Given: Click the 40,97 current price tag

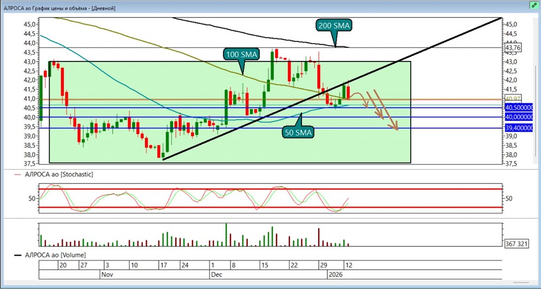Looking at the screenshot, I should tap(513, 99).
